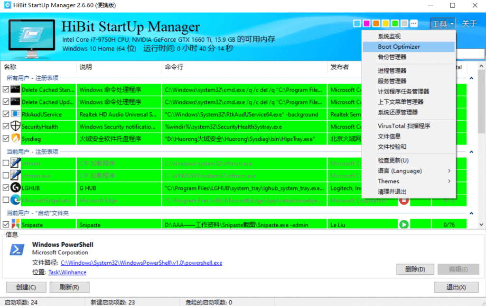The height and width of the screenshot is (306, 486).
Task: Pick the magenta theme swatch
Action: [x=367, y=23]
